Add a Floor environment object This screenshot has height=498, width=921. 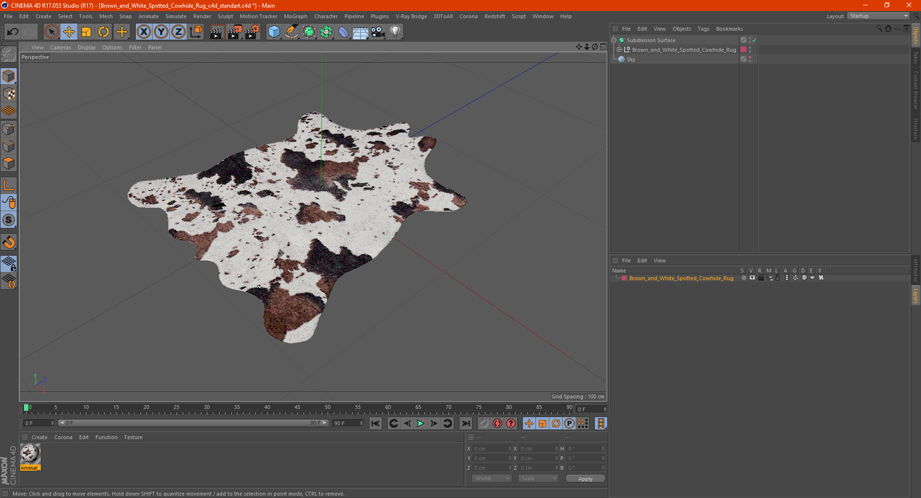click(x=361, y=32)
